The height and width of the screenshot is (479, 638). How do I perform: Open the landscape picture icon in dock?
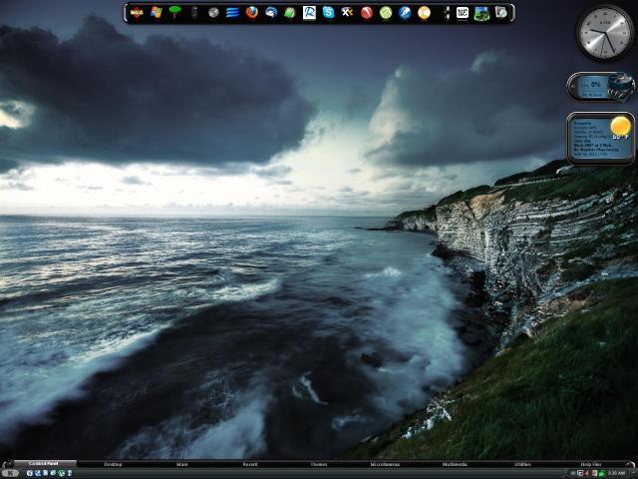[481, 13]
